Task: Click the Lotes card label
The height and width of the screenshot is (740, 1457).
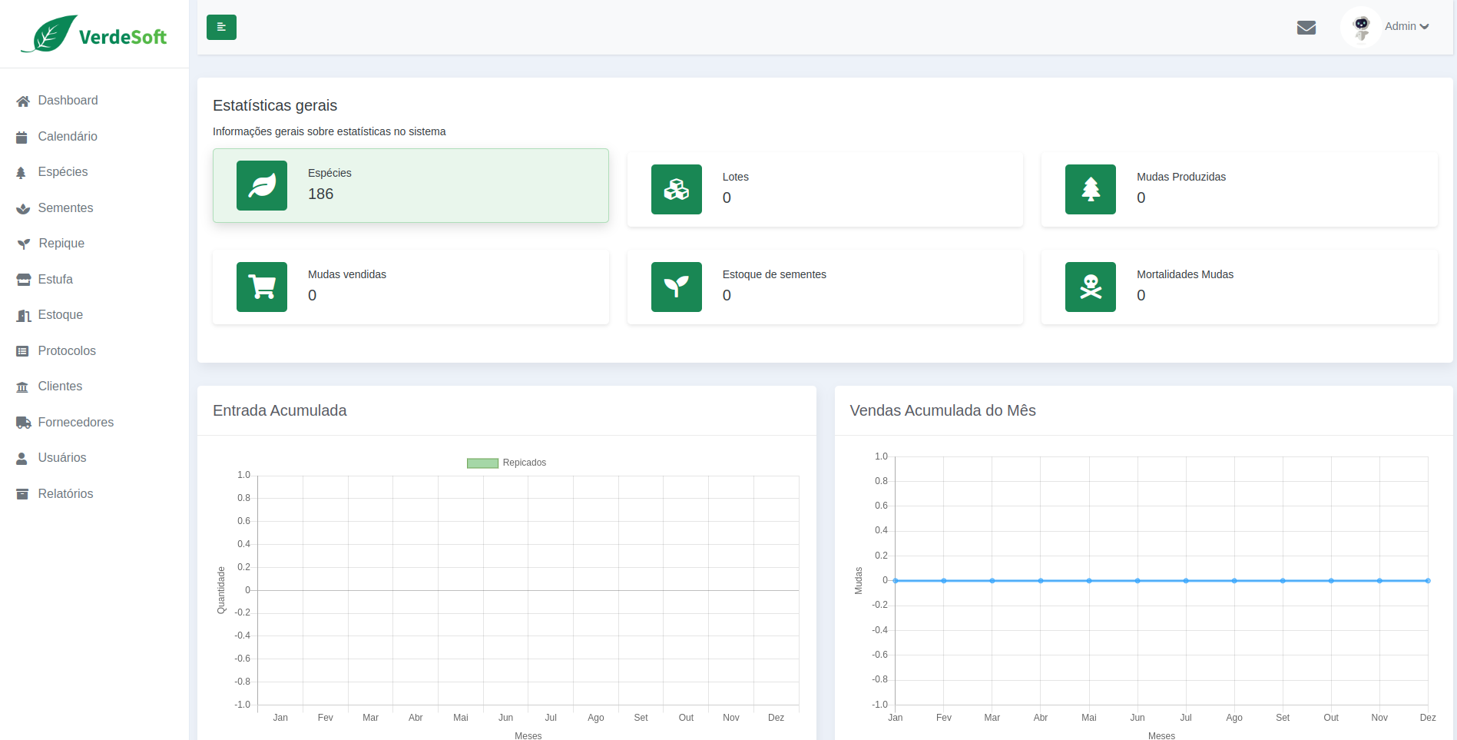Action: click(x=736, y=177)
